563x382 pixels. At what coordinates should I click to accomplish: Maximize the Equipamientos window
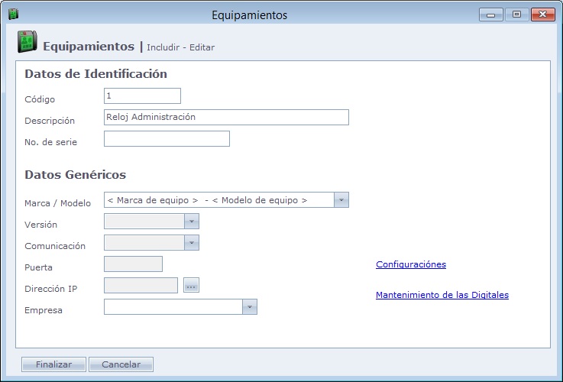pyautogui.click(x=516, y=15)
